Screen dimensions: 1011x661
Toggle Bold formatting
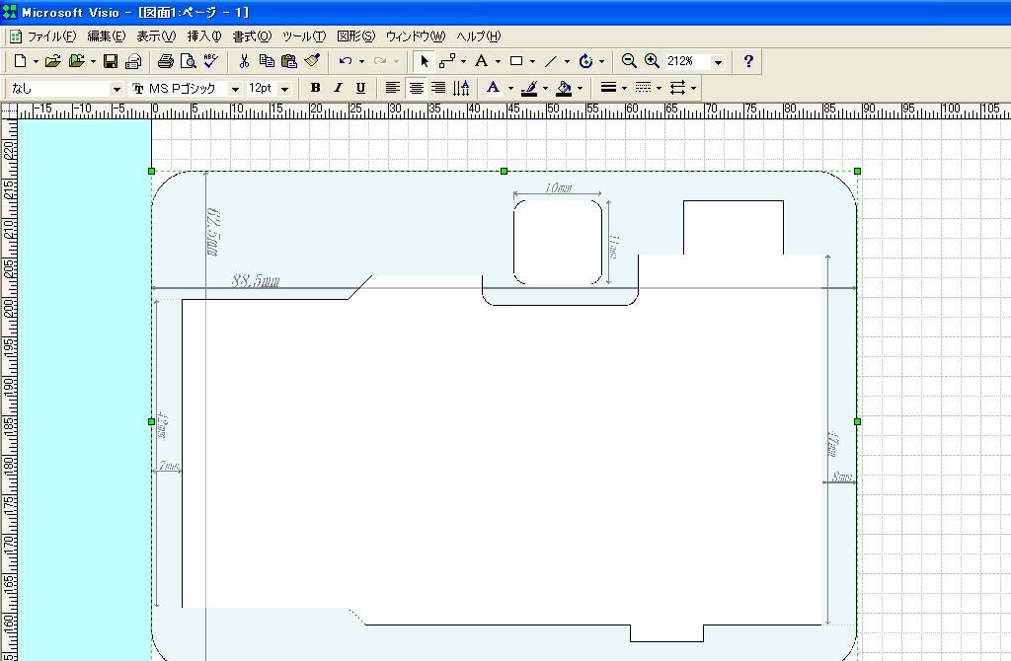[x=315, y=88]
